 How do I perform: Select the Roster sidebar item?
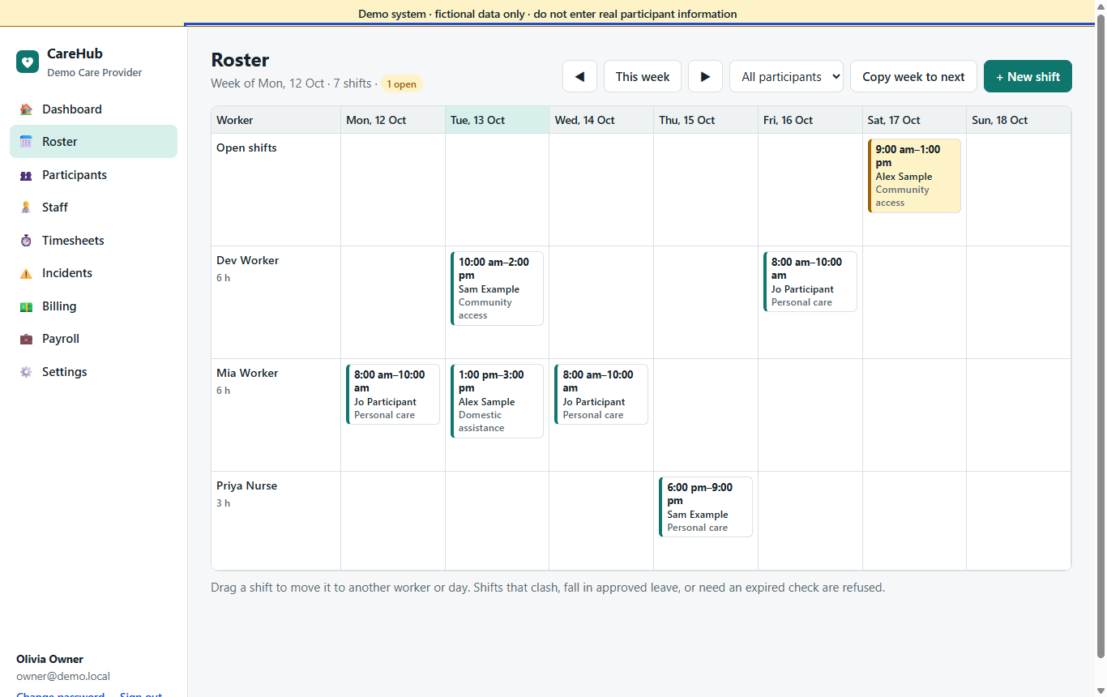(93, 142)
